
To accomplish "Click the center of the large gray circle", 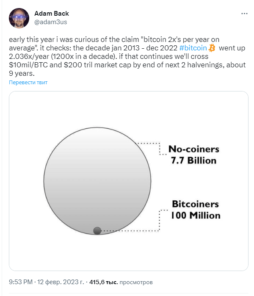I will coord(97,181).
